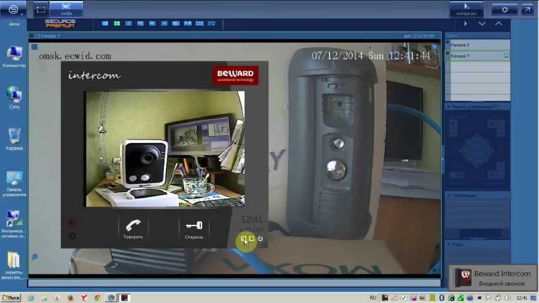Select the интерком tab
The image size is (539, 303).
point(466,9)
